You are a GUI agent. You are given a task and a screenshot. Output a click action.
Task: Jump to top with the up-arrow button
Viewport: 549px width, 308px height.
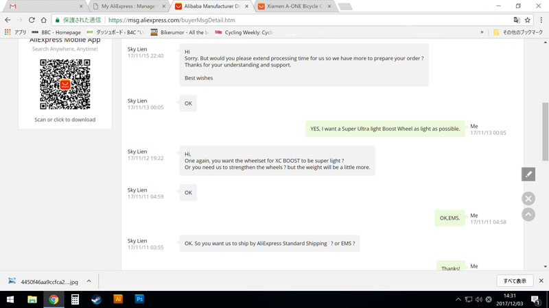[528, 214]
